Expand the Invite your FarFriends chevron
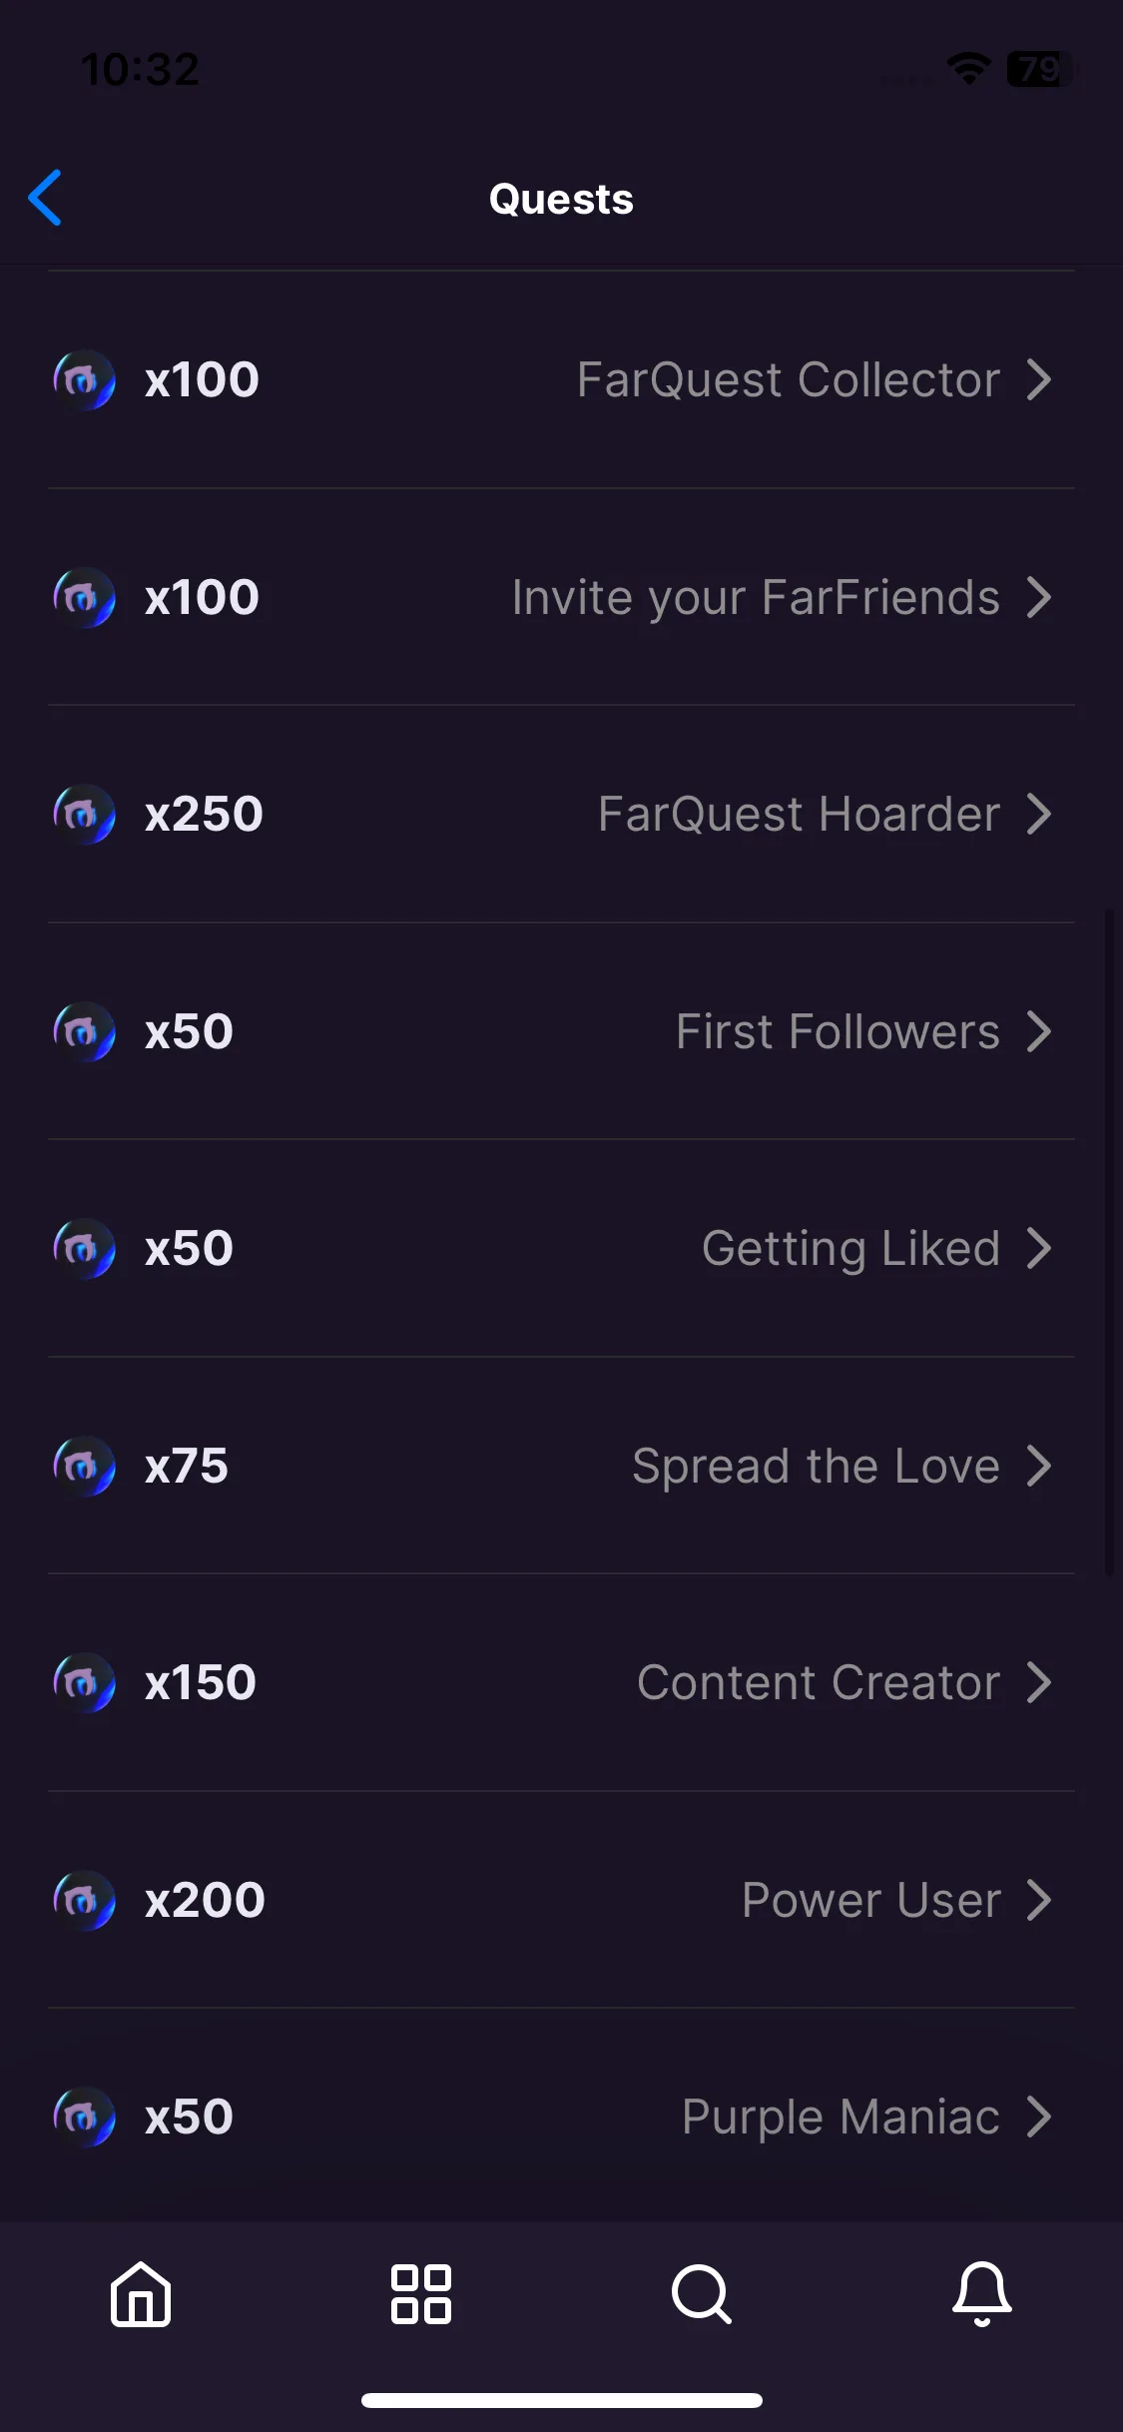The height and width of the screenshot is (2432, 1123). click(1039, 597)
